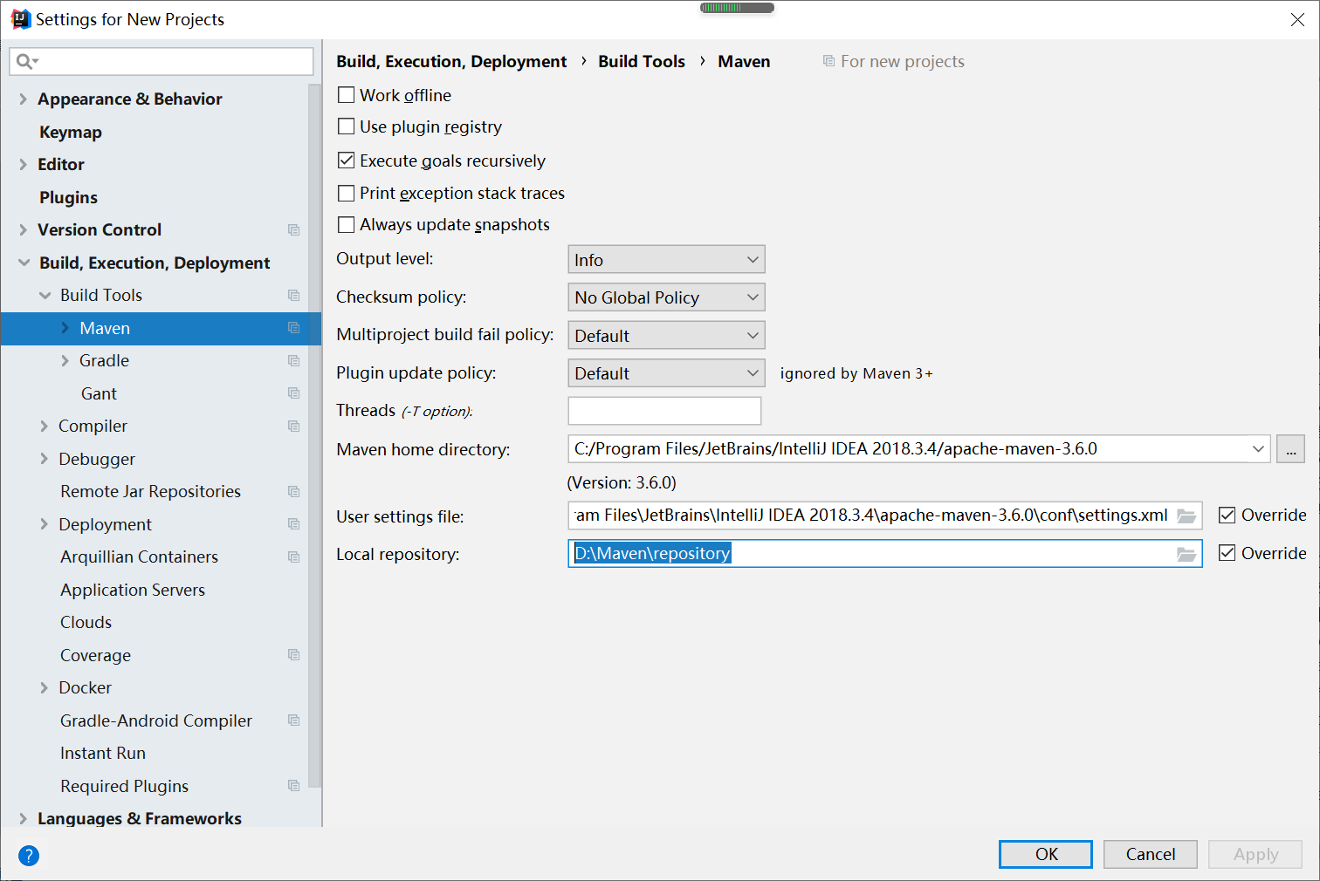
Task: Uncheck Execute goals recursively
Action: [x=346, y=160]
